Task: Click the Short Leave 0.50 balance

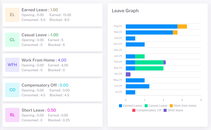Action: click(x=52, y=110)
